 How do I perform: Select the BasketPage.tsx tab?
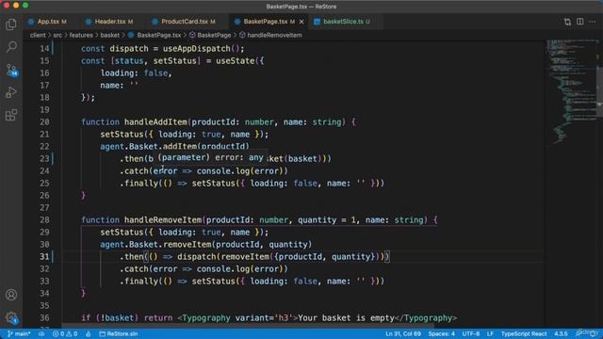[x=265, y=22]
